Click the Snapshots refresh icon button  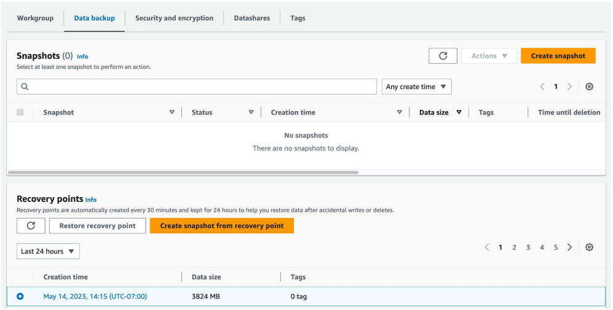pos(443,56)
